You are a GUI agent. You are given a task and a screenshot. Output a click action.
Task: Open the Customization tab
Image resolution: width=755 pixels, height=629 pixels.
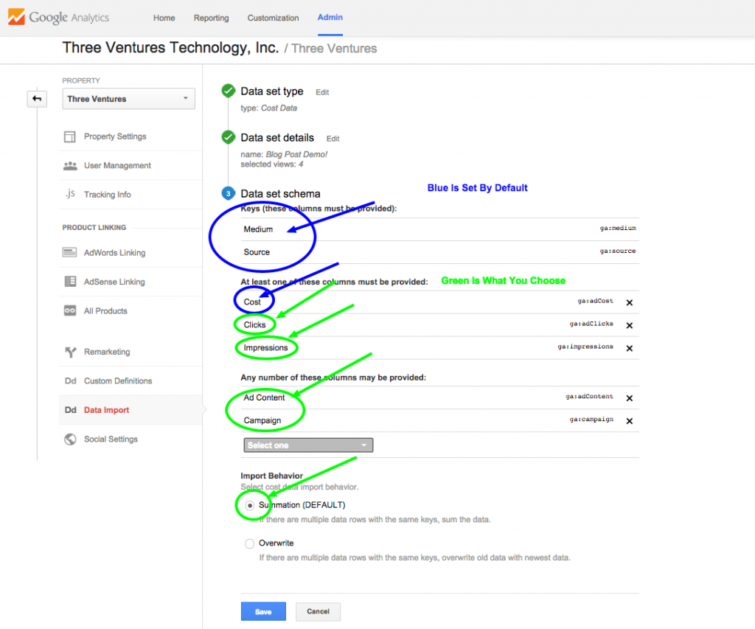pyautogui.click(x=273, y=18)
